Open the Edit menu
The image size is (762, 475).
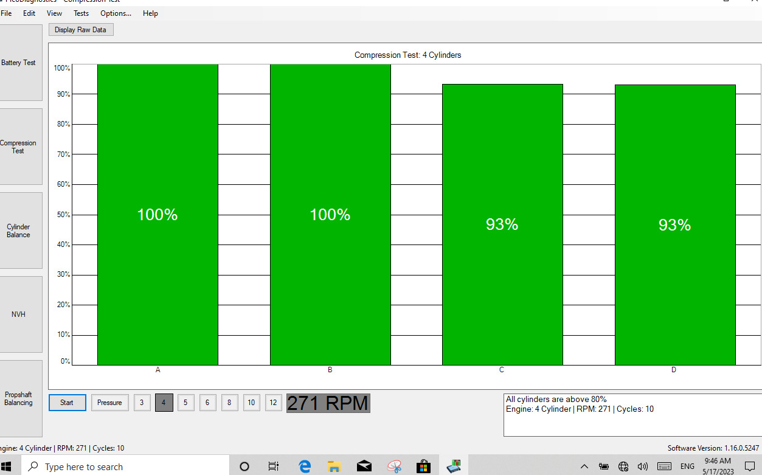click(29, 13)
